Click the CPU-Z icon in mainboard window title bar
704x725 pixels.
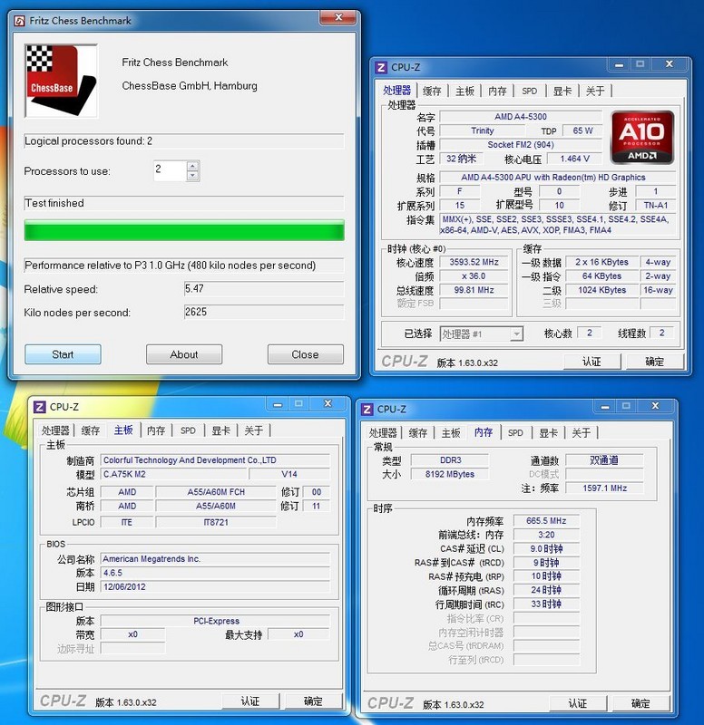click(40, 407)
